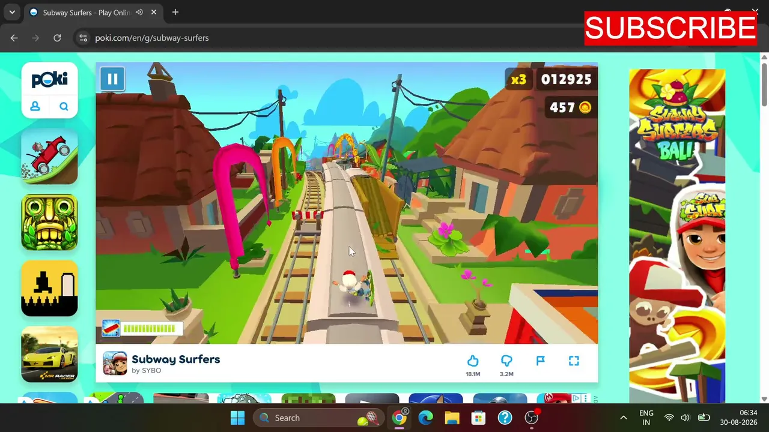The height and width of the screenshot is (432, 769).
Task: Click the taskbar Search box
Action: click(320, 418)
